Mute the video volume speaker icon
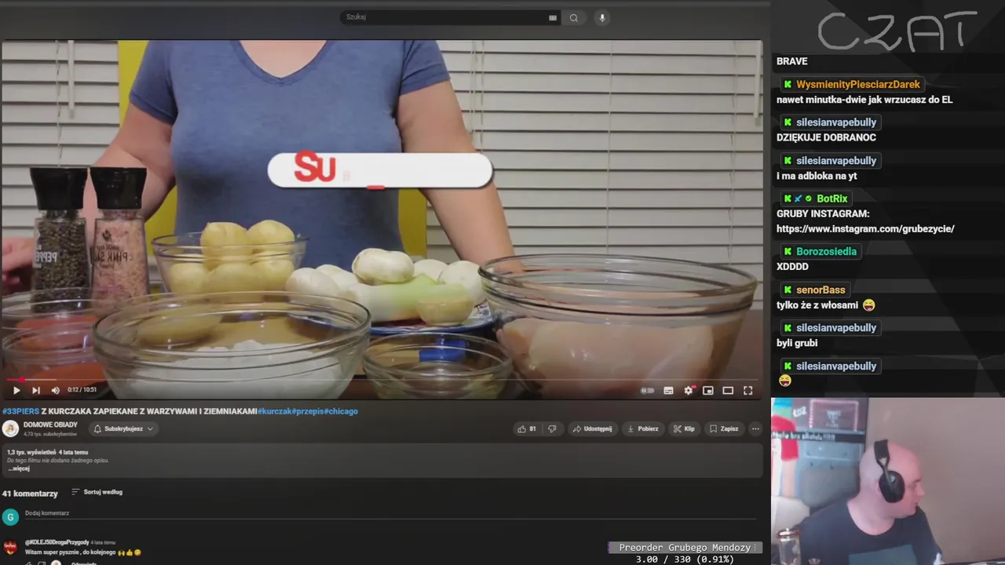The height and width of the screenshot is (565, 1005). point(55,390)
